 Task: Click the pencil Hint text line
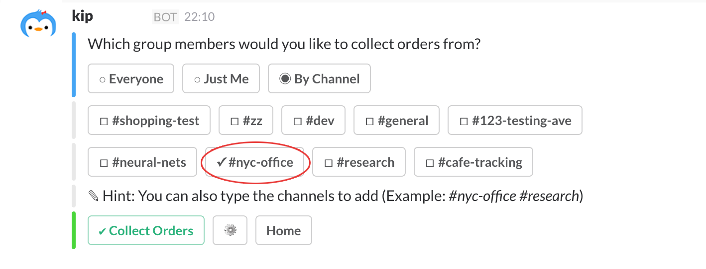pos(335,196)
